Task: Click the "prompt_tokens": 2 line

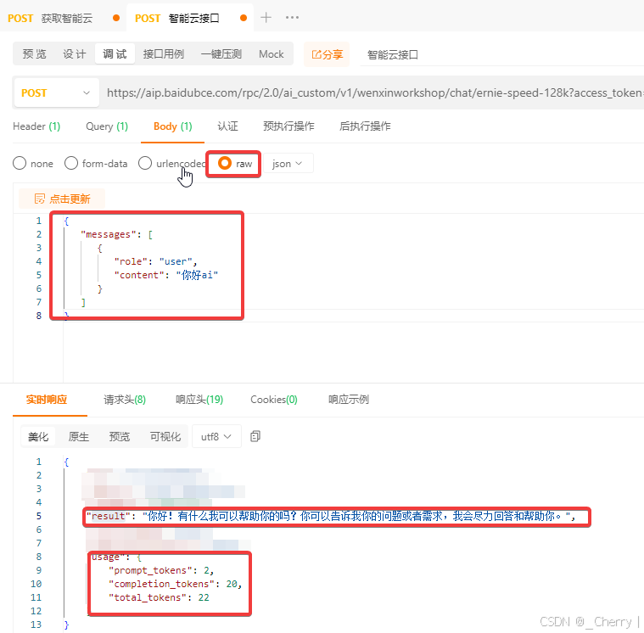Action: pyautogui.click(x=161, y=570)
